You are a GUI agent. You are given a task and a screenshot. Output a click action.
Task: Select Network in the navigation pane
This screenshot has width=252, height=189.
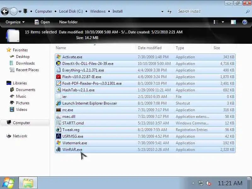[x=20, y=136]
